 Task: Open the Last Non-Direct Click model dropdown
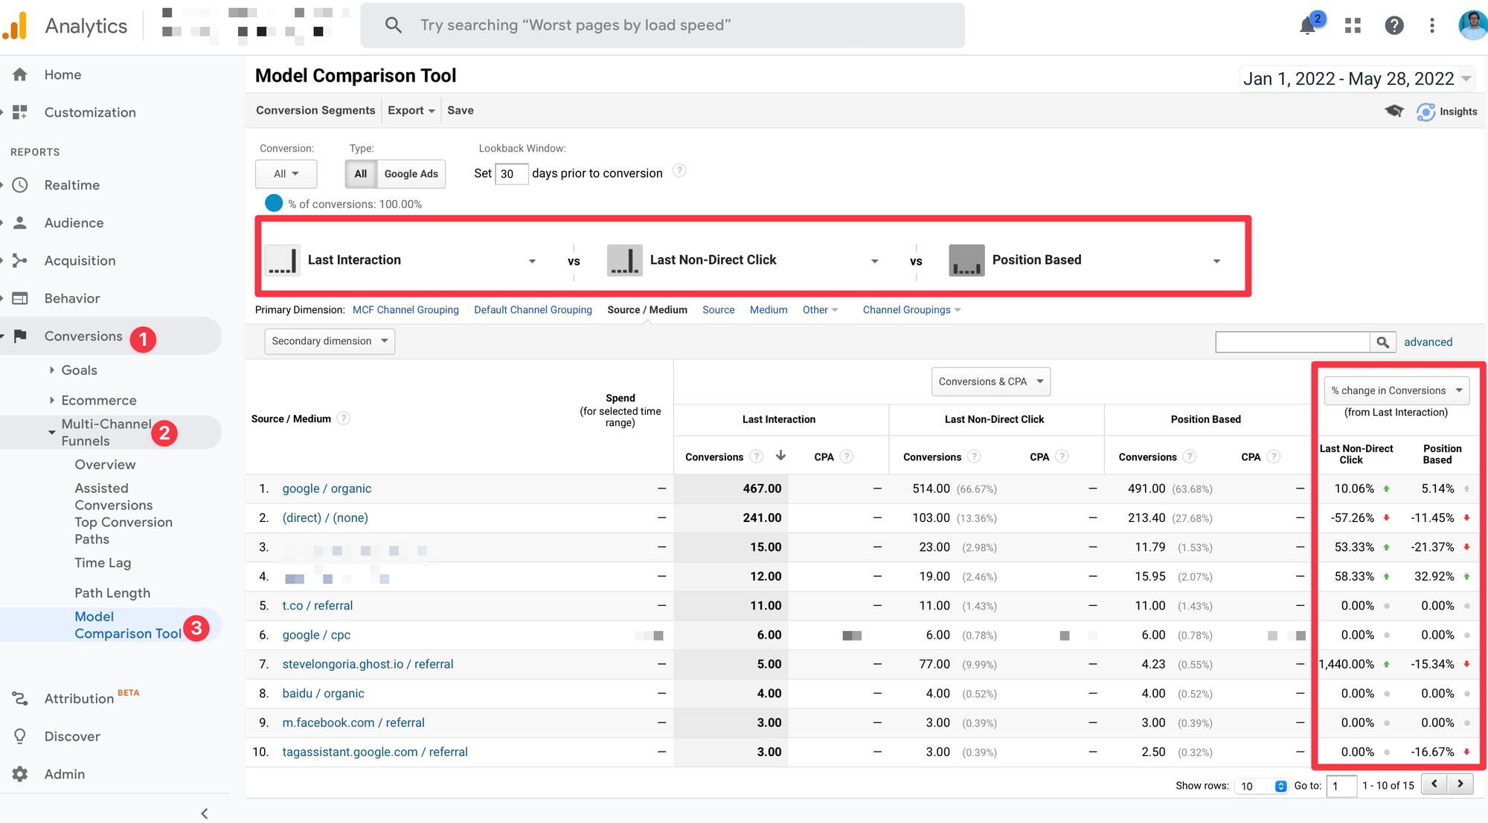tap(744, 260)
